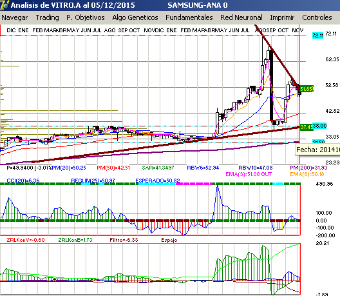Open the Red Neuronal menu
This screenshot has height=296, width=340.
pyautogui.click(x=241, y=17)
